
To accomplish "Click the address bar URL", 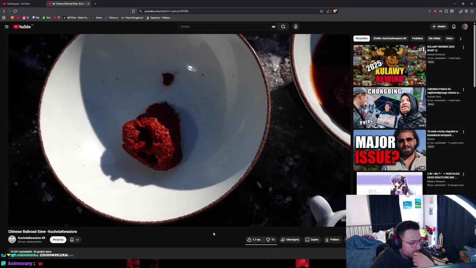I will point(166,11).
